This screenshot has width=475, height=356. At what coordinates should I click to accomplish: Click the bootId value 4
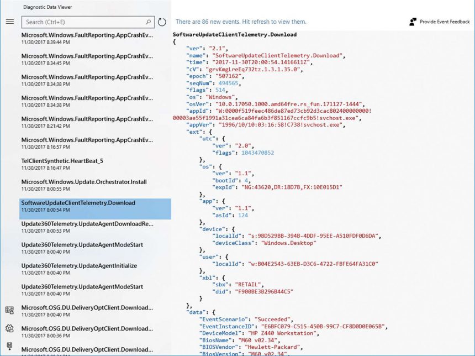(246, 181)
